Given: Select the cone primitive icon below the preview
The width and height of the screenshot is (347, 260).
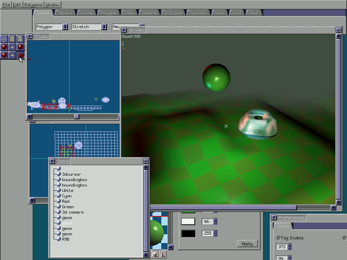Looking at the screenshot, I should tap(162, 255).
